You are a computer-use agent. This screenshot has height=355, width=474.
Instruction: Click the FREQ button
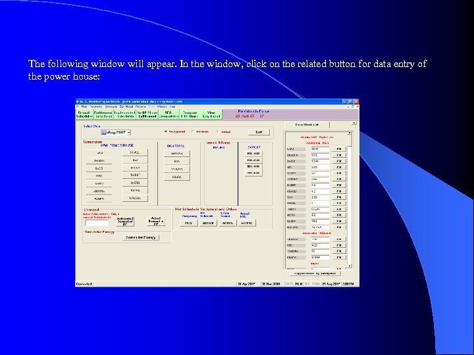[189, 223]
